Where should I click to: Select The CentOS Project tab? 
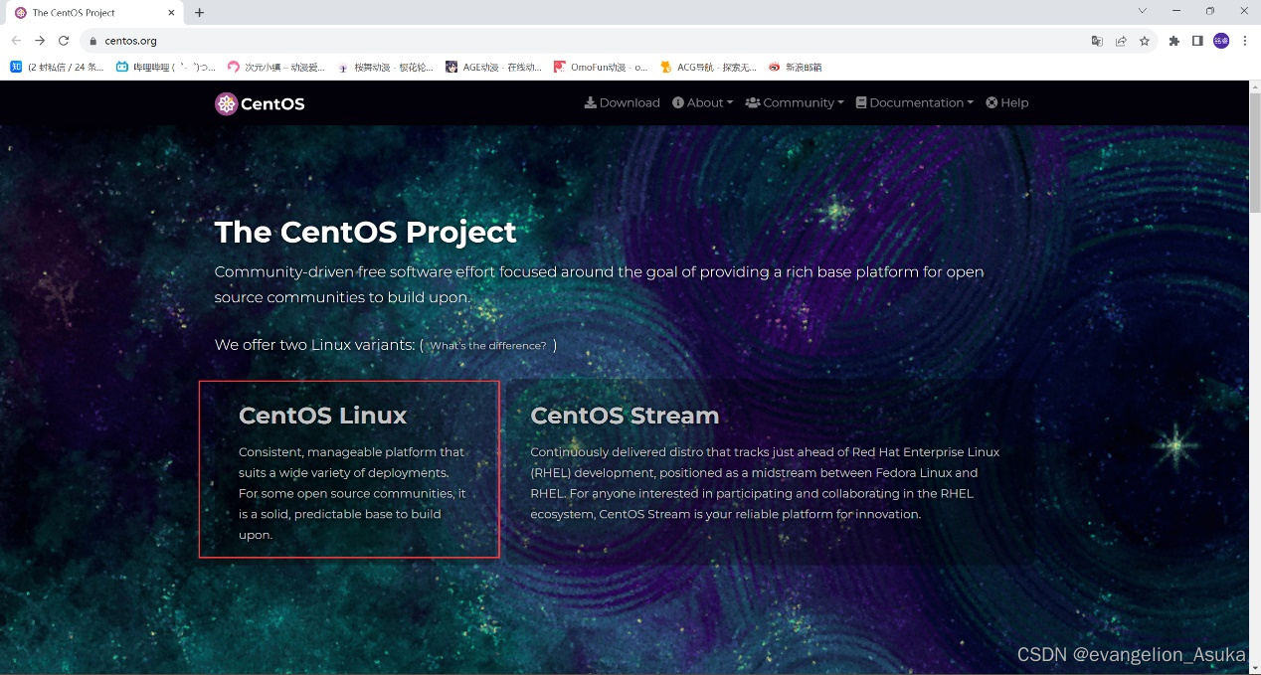(92, 13)
